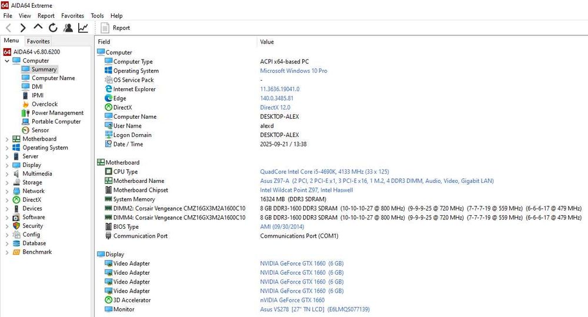
Task: Switch to the Menu sidebar tab
Action: tap(12, 41)
